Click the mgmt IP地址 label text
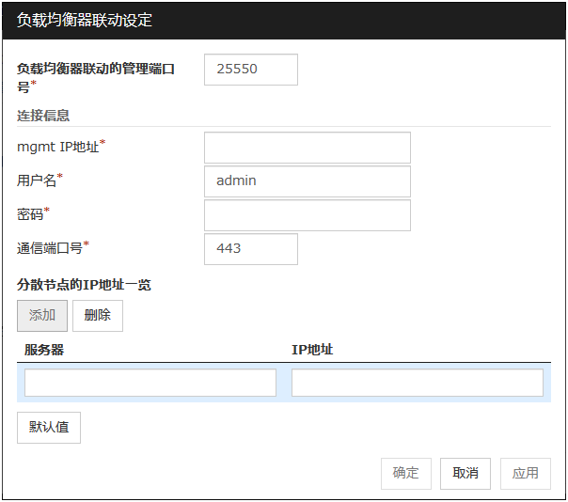568x502 pixels. coord(58,147)
